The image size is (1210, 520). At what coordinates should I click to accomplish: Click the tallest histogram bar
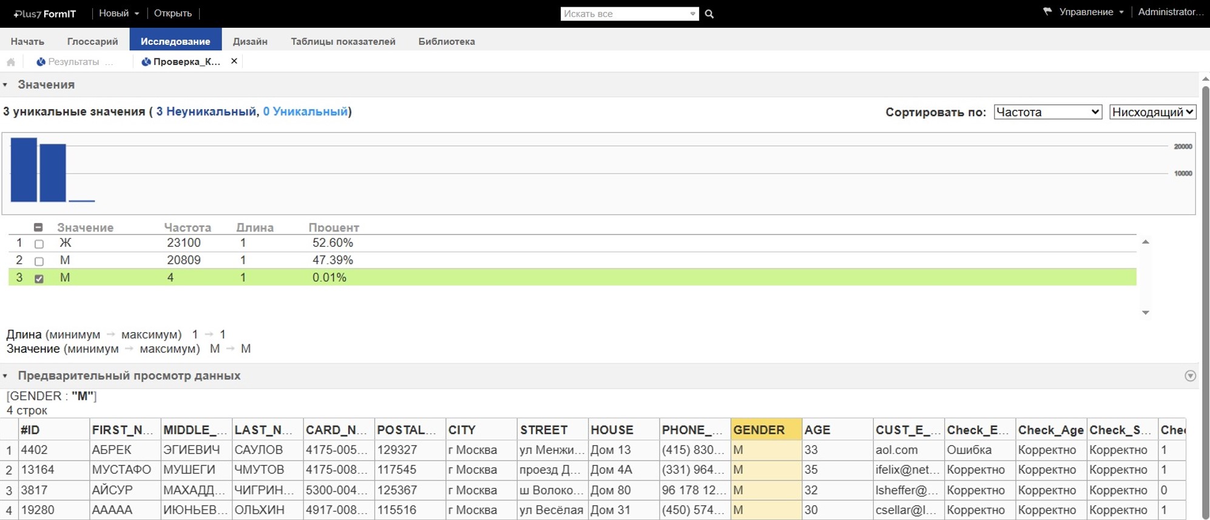click(24, 170)
